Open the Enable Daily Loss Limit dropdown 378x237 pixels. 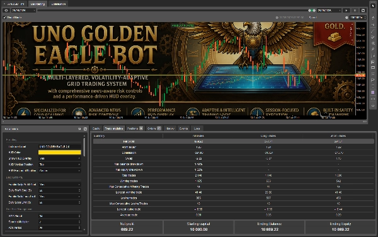click(60, 197)
